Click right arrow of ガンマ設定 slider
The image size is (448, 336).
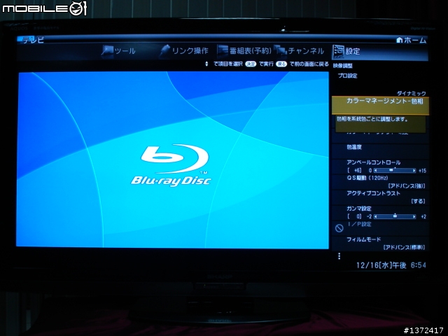(x=414, y=216)
